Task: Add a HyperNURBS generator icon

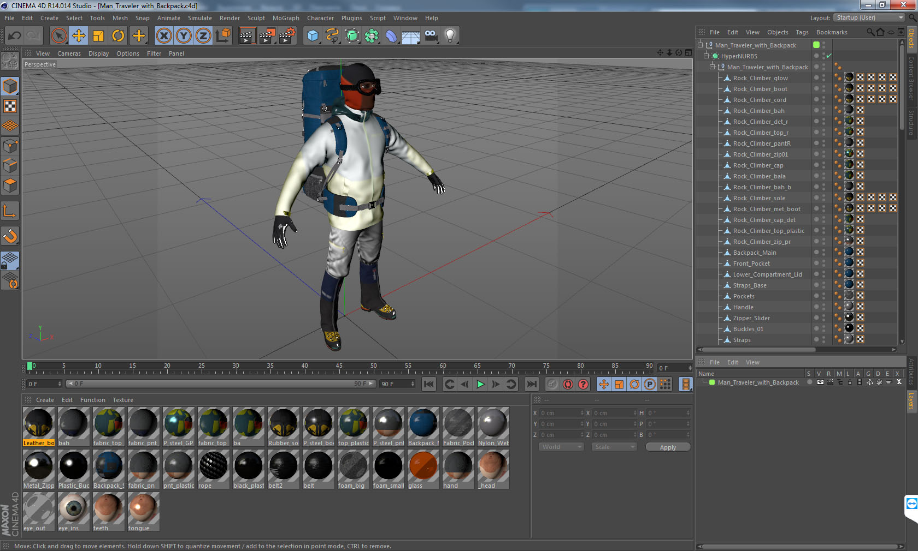Action: pyautogui.click(x=352, y=36)
